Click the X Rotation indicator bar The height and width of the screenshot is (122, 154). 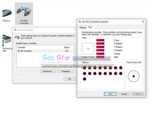coord(100,43)
